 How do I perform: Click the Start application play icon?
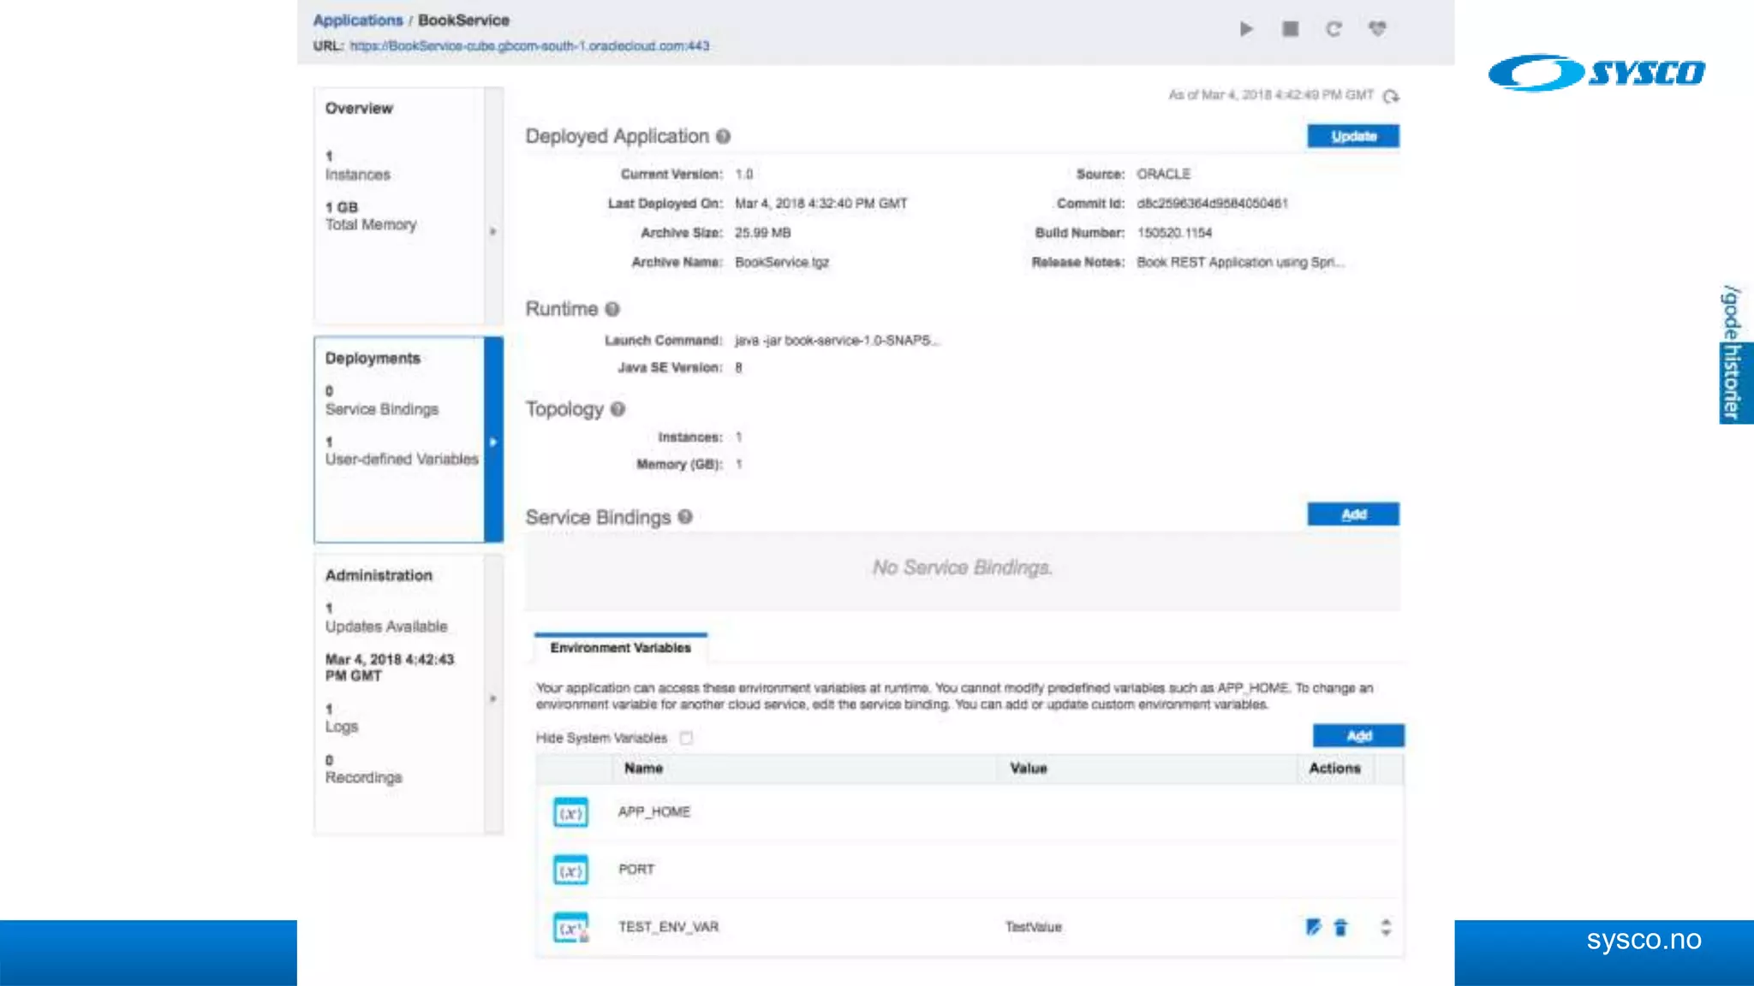click(x=1246, y=29)
